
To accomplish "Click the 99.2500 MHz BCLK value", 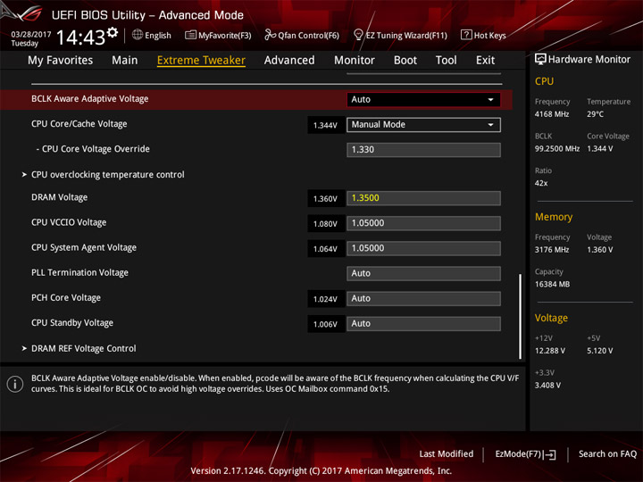I will [557, 148].
